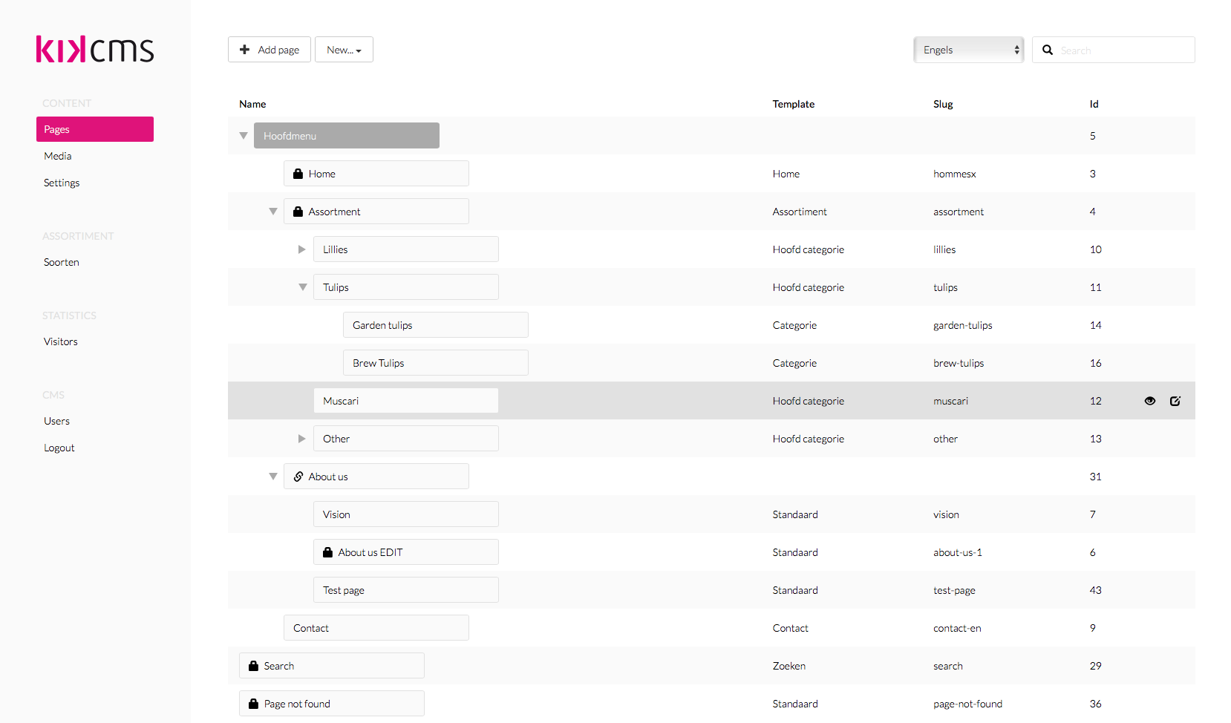Collapse the Hoofdmenu tree
The image size is (1231, 723).
pyautogui.click(x=244, y=136)
